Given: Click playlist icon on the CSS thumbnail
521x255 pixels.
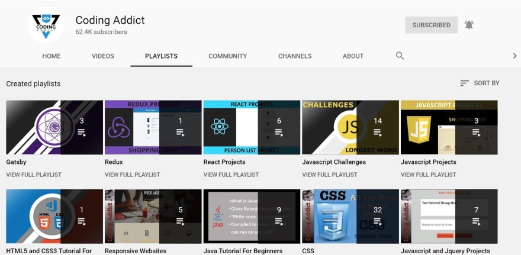Looking at the screenshot, I should pos(378,222).
